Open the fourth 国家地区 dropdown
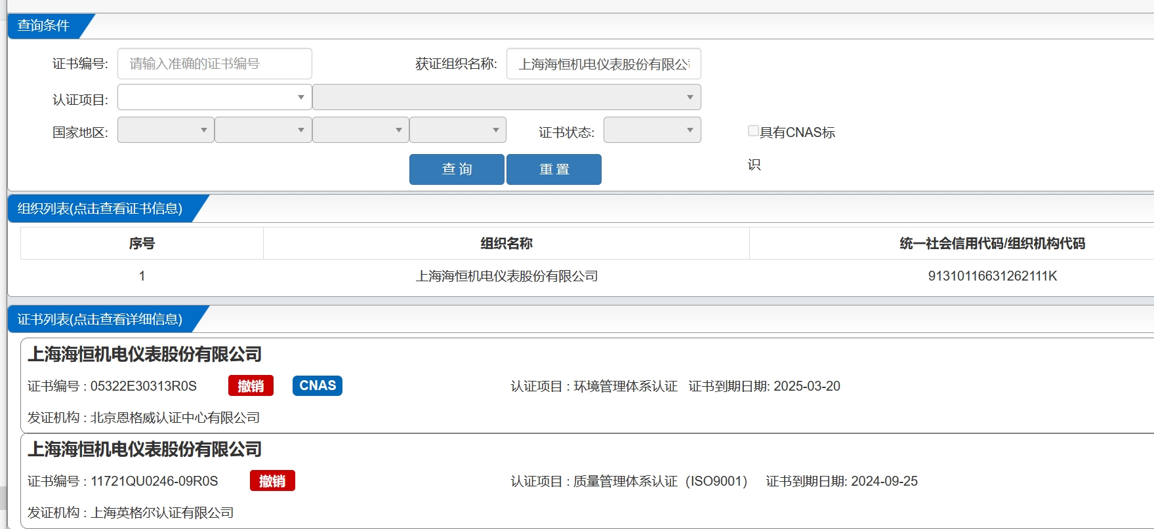1154x529 pixels. (458, 130)
